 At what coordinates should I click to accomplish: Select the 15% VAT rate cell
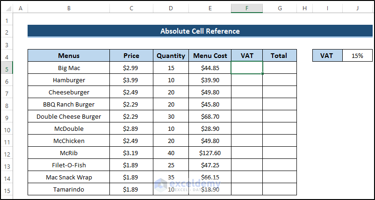[x=357, y=56]
